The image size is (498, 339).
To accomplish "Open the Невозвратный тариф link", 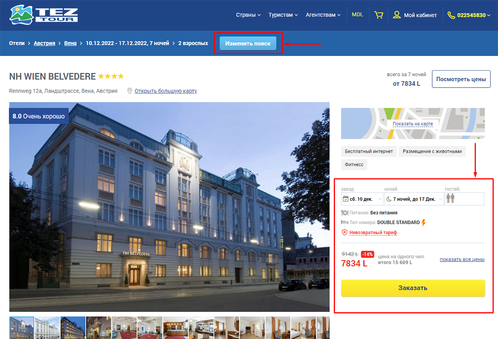I will pos(373,233).
